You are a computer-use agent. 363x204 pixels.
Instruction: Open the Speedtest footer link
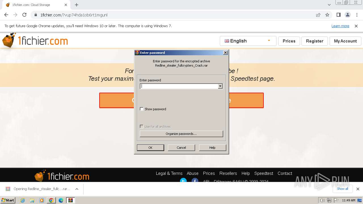[264, 173]
